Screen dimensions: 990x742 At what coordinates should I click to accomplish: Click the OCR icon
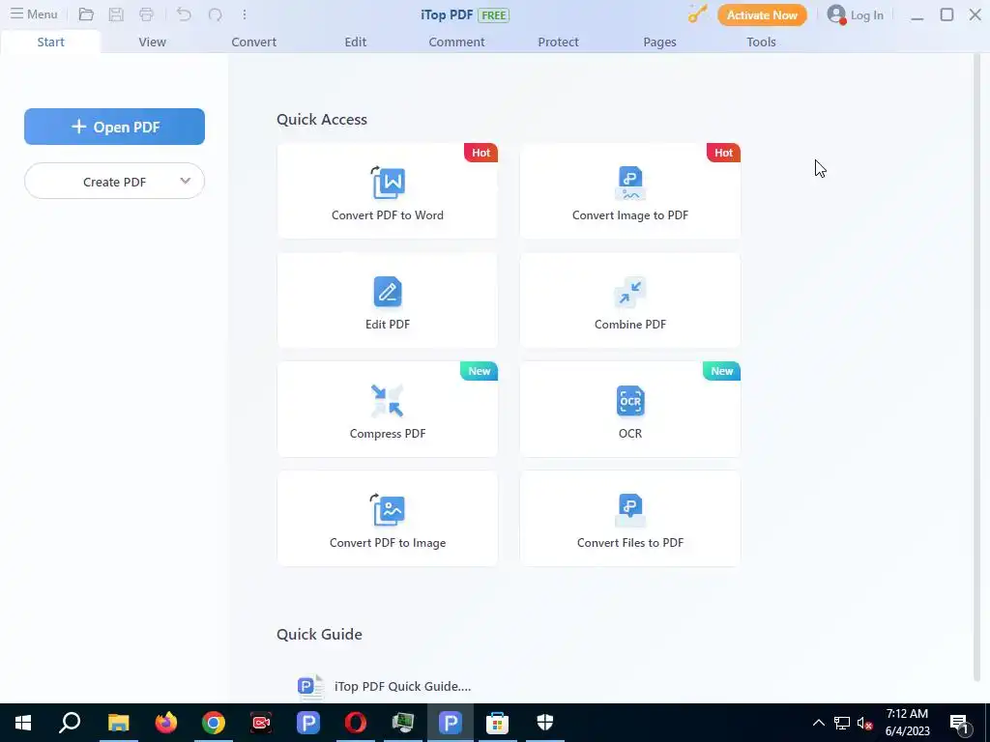630,401
